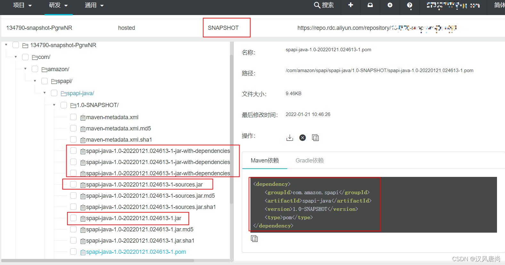The image size is (505, 265).
Task: Check the box for 134790-snapshot-PgrwNR root folder
Action: tap(16, 45)
